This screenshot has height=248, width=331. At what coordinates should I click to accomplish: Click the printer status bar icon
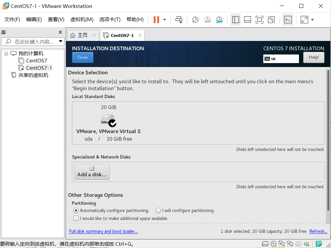click(x=298, y=244)
